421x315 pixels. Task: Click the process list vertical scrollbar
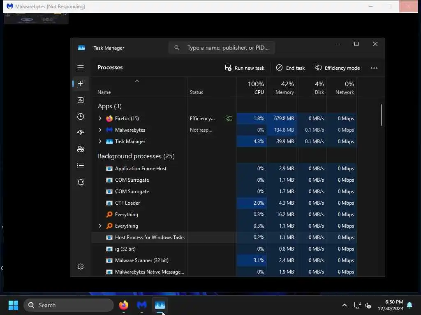coord(381,115)
